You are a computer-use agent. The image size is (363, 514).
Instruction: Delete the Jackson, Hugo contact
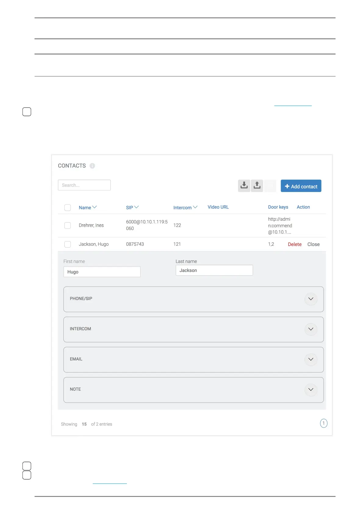click(295, 244)
